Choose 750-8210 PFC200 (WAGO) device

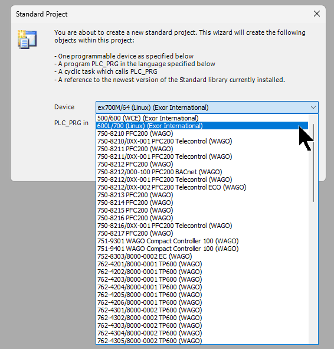[x=202, y=133]
